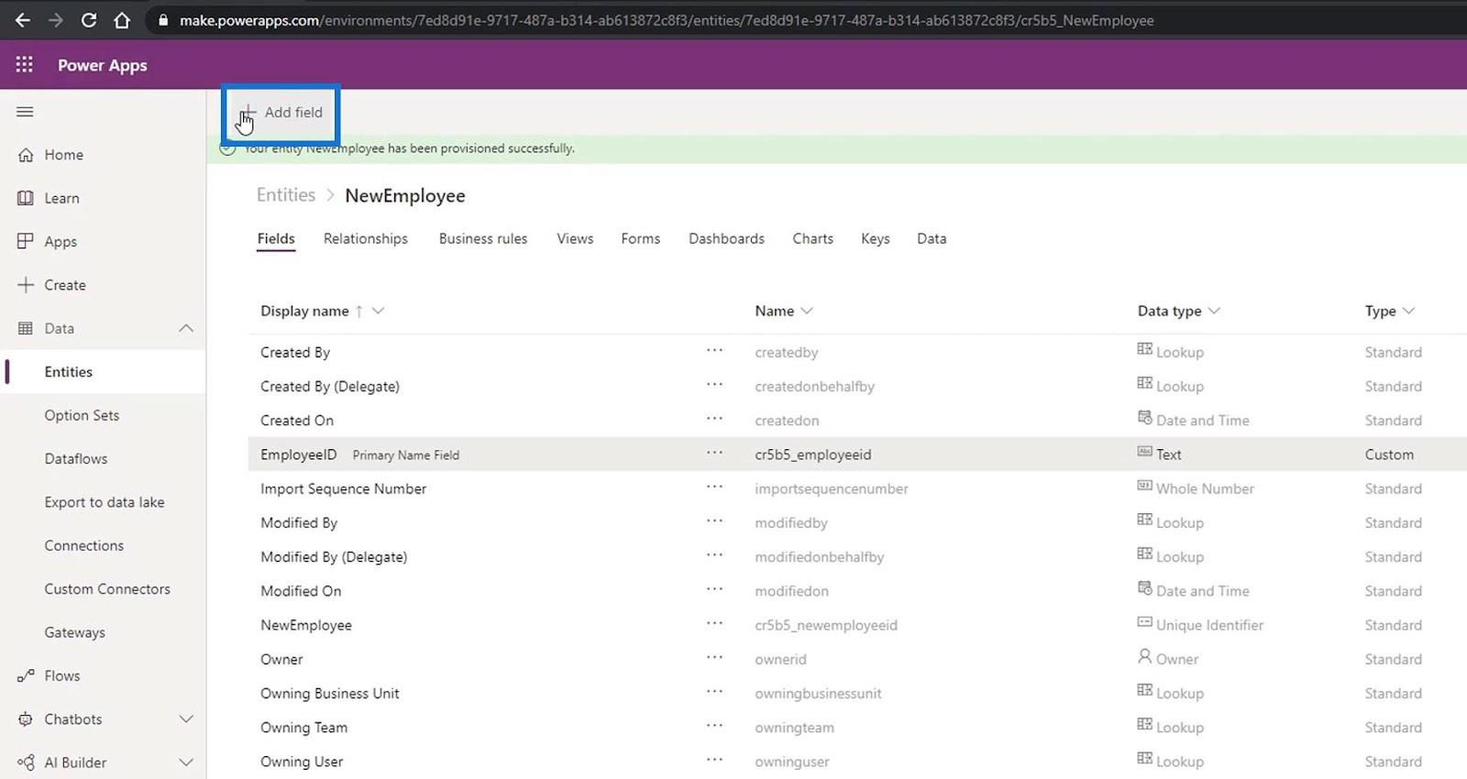Click the Flows icon in sidebar
Viewport: 1467px width, 779px height.
coord(26,676)
